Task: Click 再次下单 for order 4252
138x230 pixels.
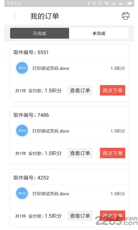Action: pyautogui.click(x=112, y=216)
